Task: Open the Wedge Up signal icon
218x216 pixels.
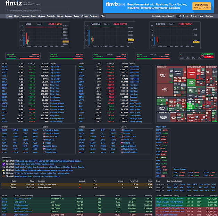Action: coord(44,140)
